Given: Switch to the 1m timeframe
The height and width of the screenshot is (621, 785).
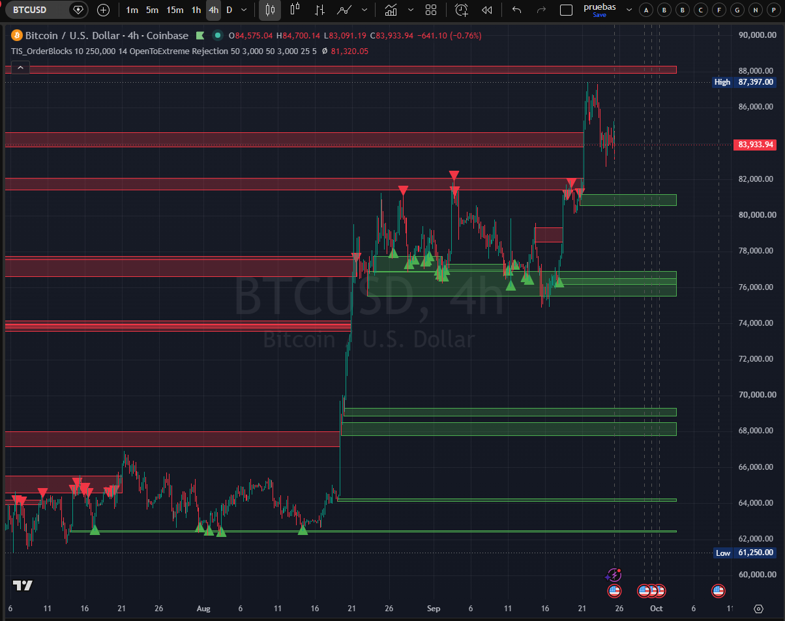Looking at the screenshot, I should [132, 10].
